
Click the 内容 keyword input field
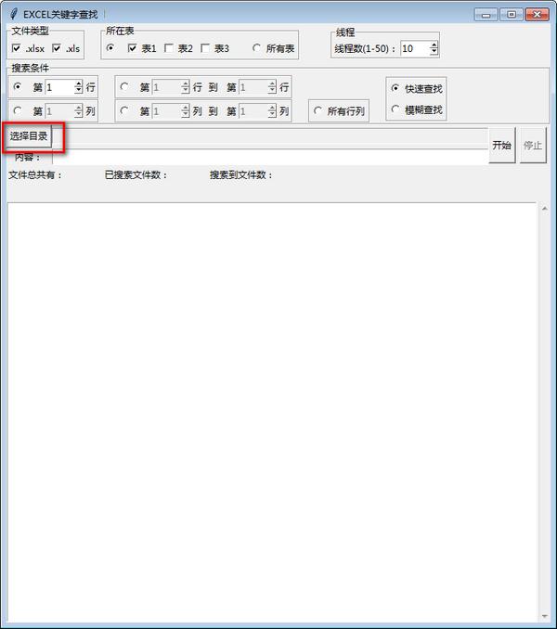click(270, 158)
